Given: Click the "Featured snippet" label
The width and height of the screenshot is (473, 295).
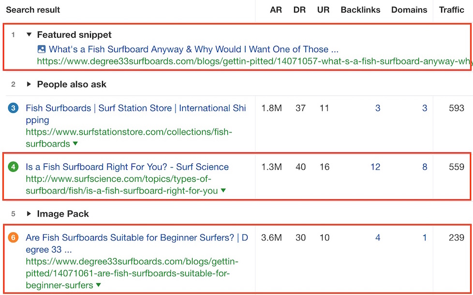Looking at the screenshot, I should click(74, 35).
